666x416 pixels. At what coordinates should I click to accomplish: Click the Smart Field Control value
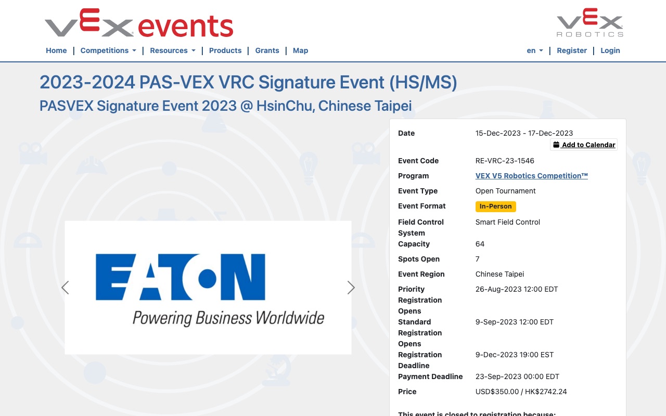508,222
